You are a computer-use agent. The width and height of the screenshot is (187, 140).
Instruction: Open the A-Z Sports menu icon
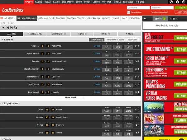coord(2,18)
